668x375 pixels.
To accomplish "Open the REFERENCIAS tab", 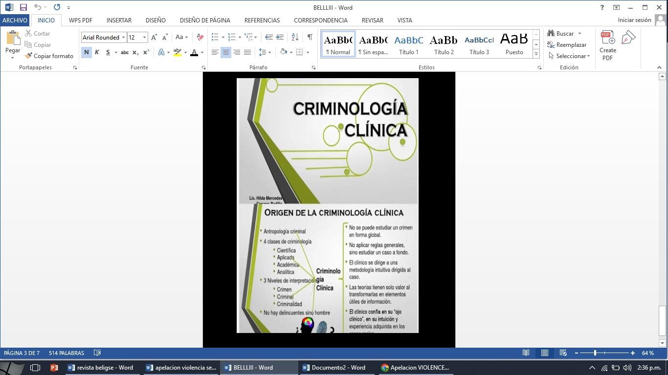I will (x=262, y=20).
